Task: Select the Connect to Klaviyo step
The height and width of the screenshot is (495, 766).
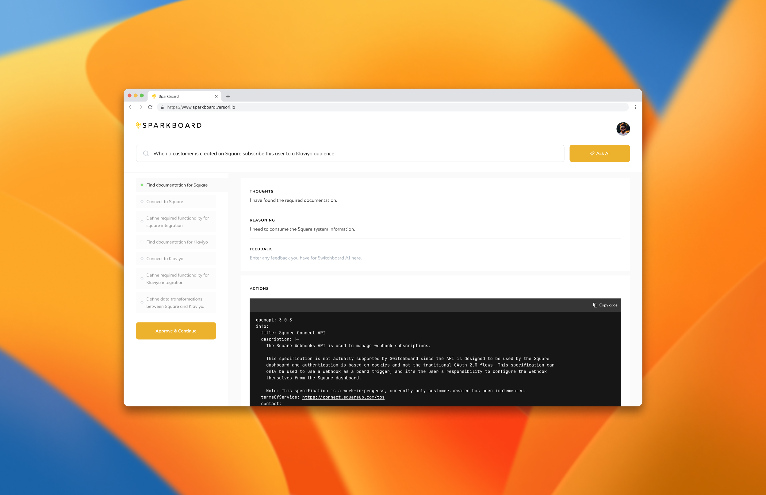Action: pyautogui.click(x=165, y=258)
